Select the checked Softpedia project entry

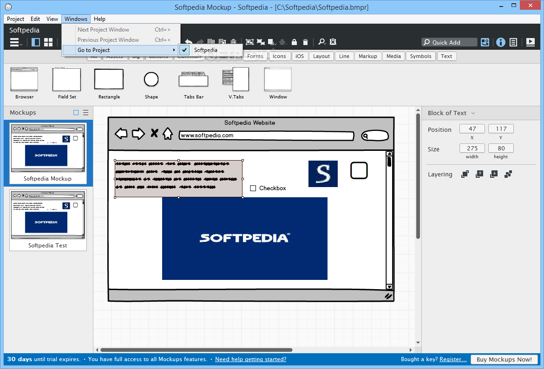pos(210,50)
